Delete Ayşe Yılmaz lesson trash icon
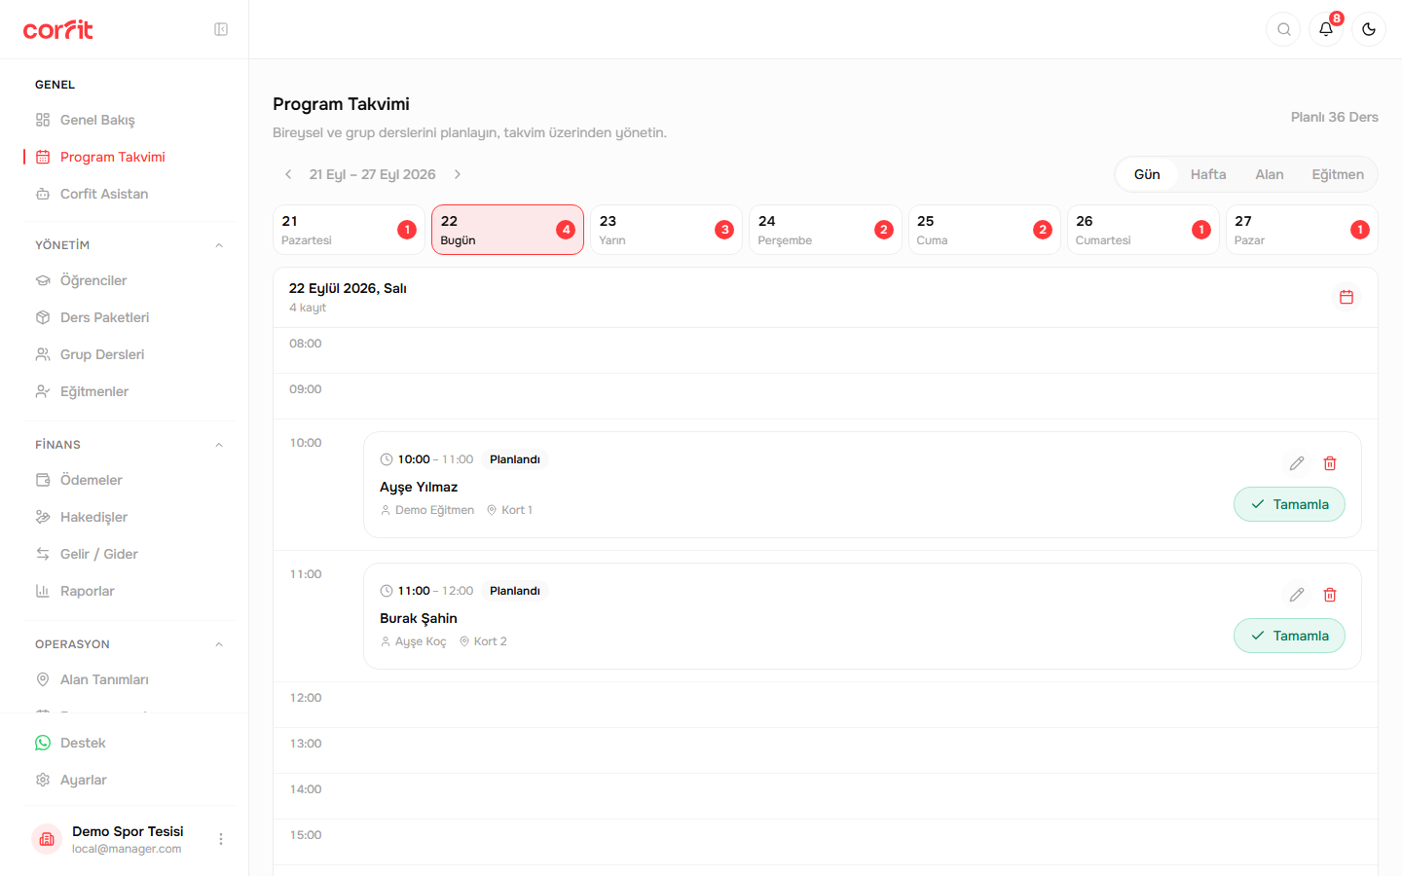 point(1330,463)
